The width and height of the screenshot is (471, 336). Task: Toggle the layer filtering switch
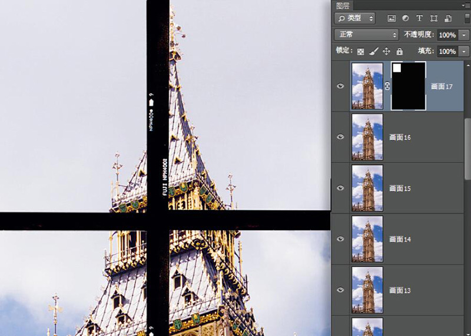[x=468, y=18]
